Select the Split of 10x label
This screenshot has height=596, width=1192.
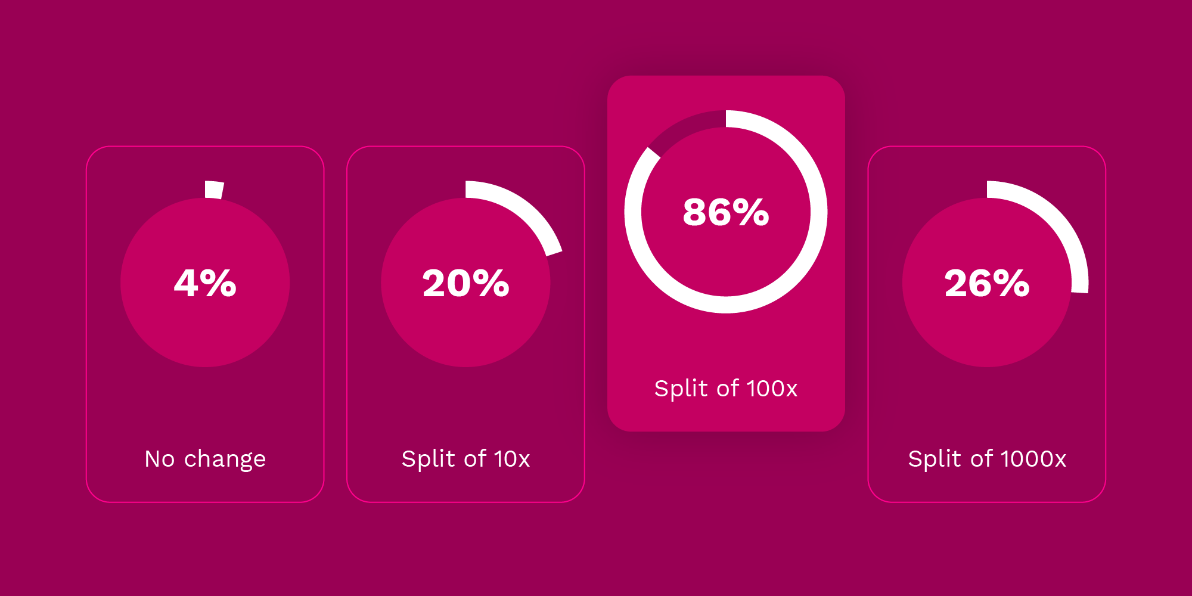465,459
